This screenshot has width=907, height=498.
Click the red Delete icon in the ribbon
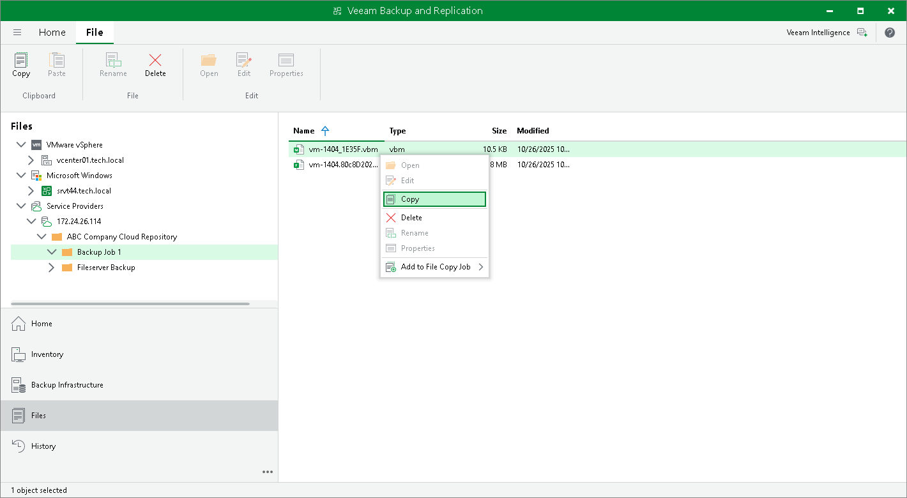click(x=155, y=60)
